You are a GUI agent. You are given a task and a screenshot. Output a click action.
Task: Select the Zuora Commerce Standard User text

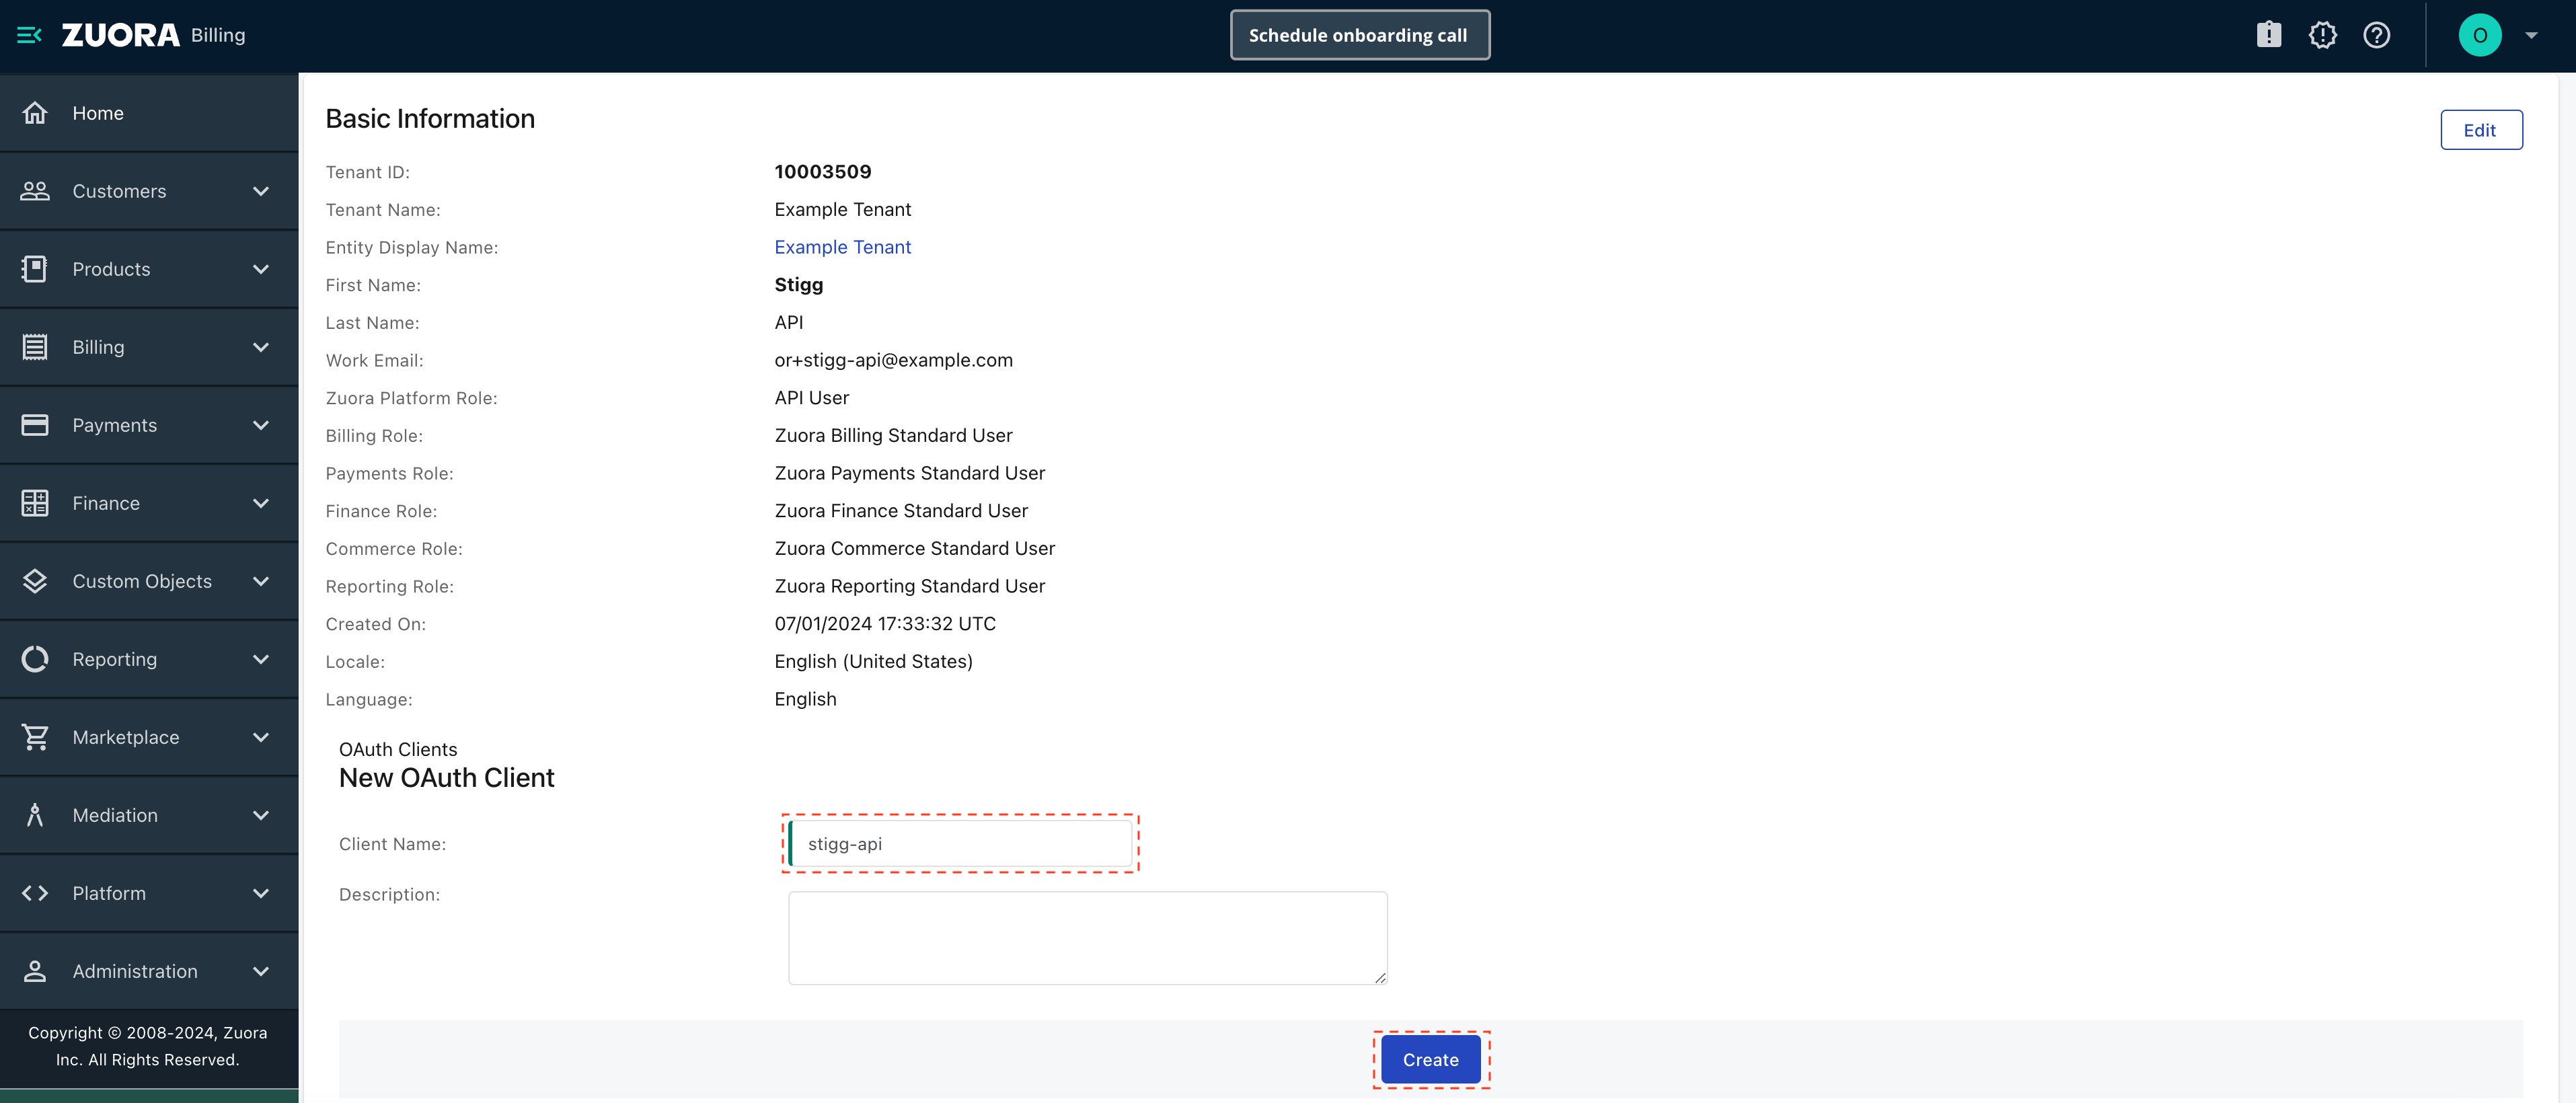pyautogui.click(x=914, y=548)
